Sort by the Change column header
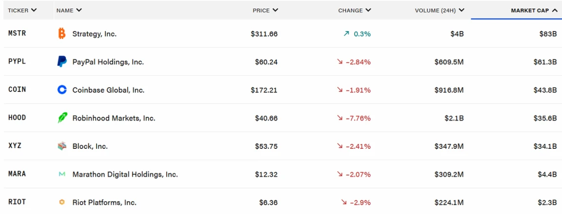The image size is (562, 214). (355, 10)
